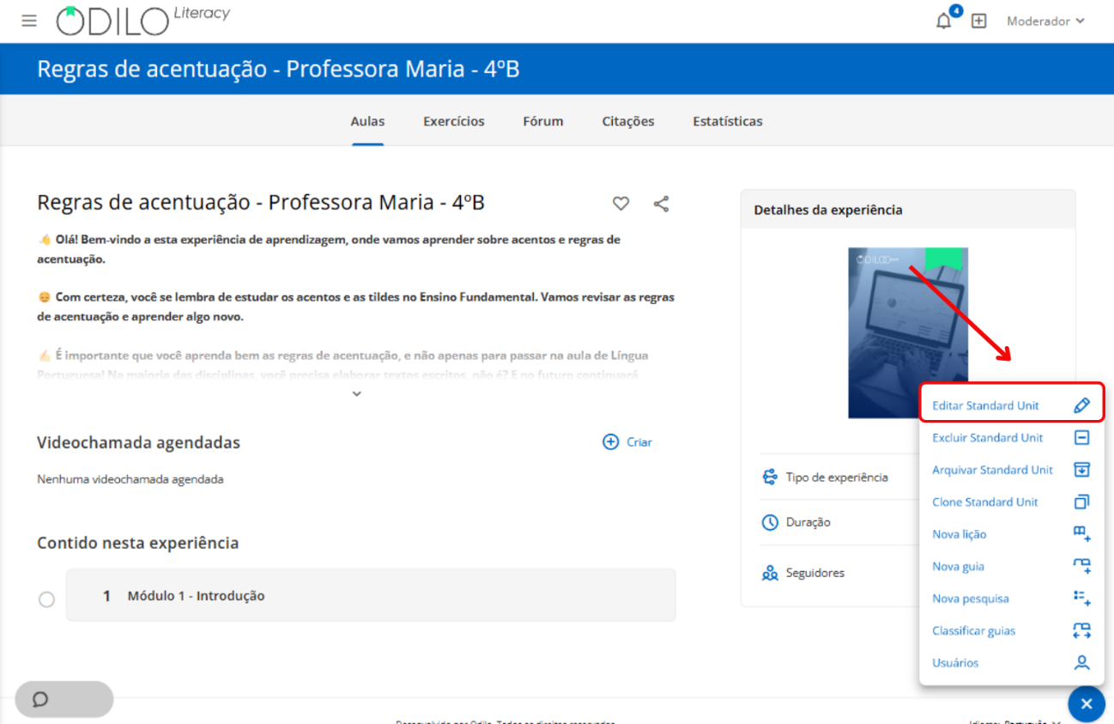Switch to the Estatísticas tab

728,121
